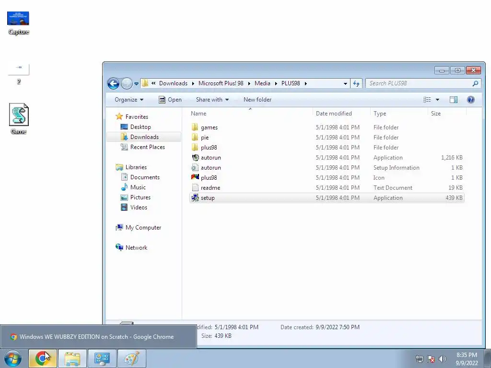Click Microsoft Plus! 98 breadcrumb
491x368 pixels.
click(x=221, y=83)
